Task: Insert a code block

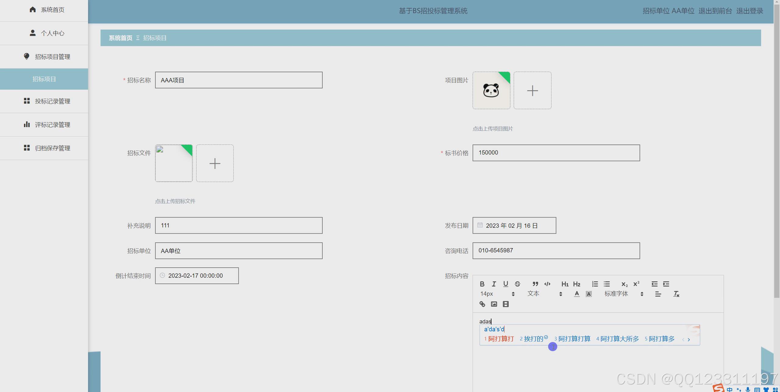Action: click(547, 284)
